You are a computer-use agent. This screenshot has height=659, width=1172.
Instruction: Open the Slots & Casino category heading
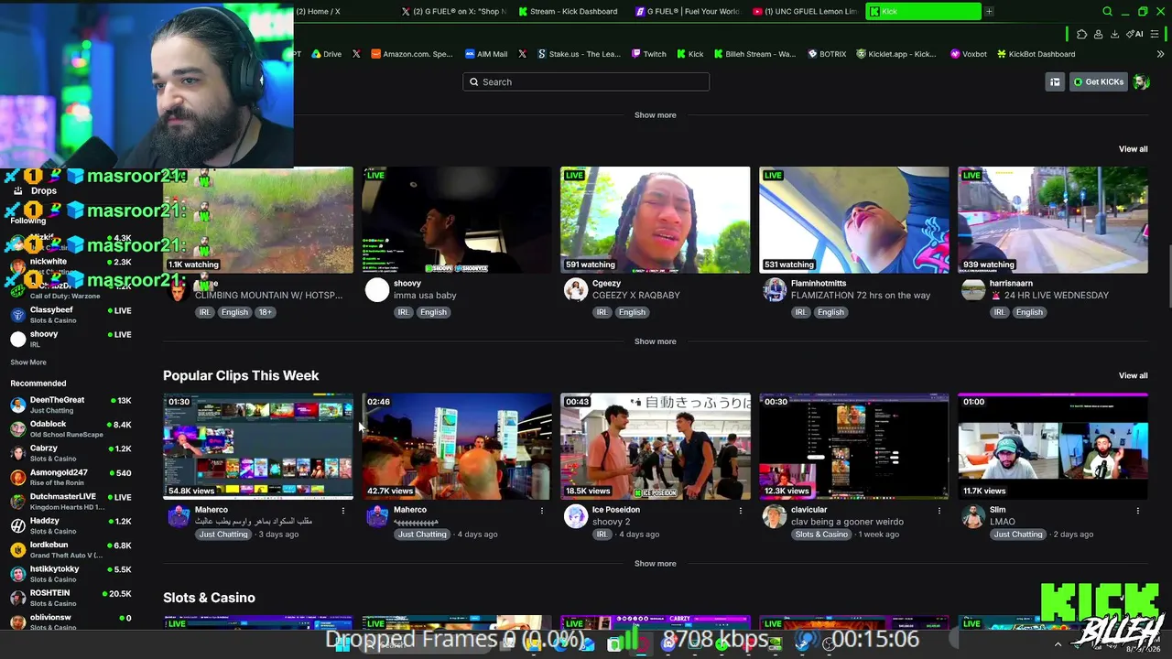tap(209, 598)
